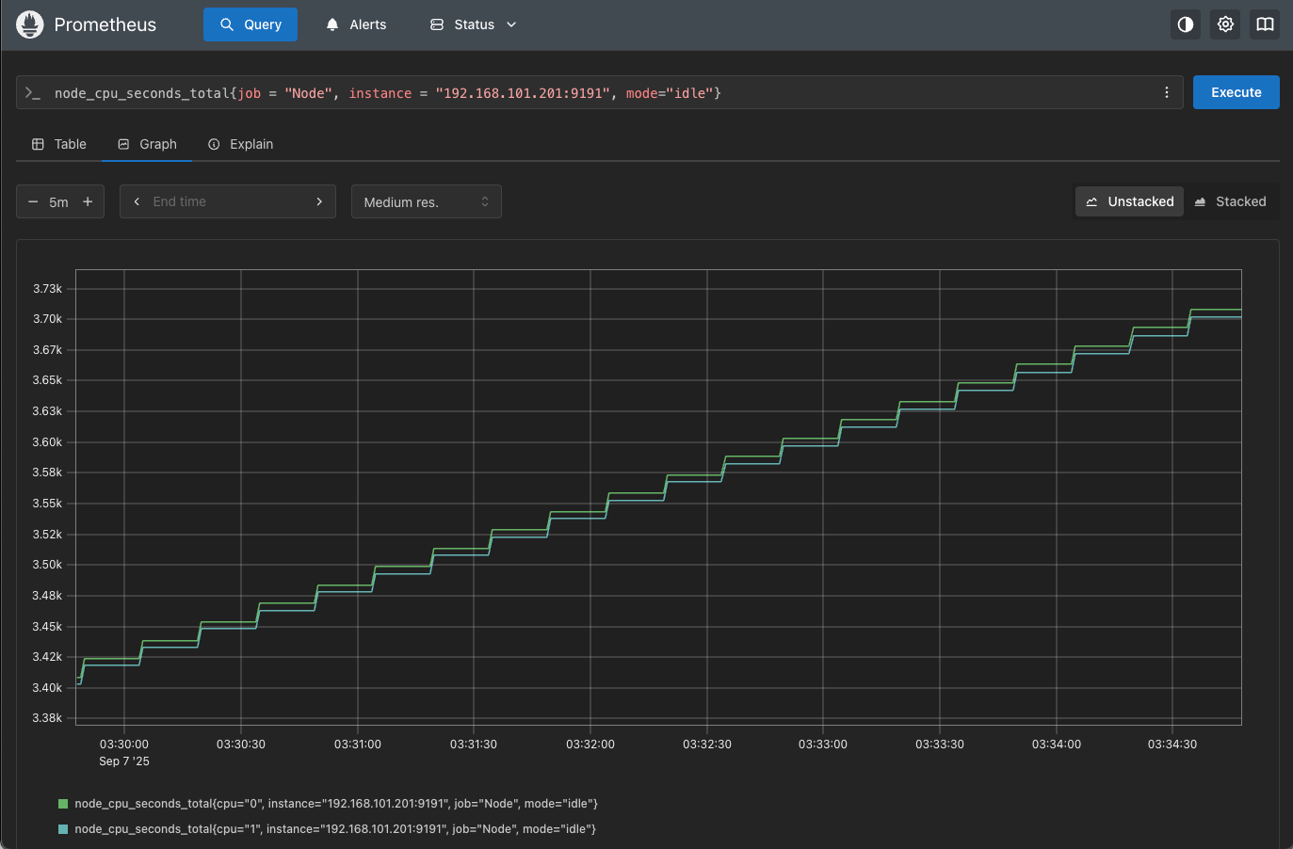Open settings via the gear icon

1225,24
